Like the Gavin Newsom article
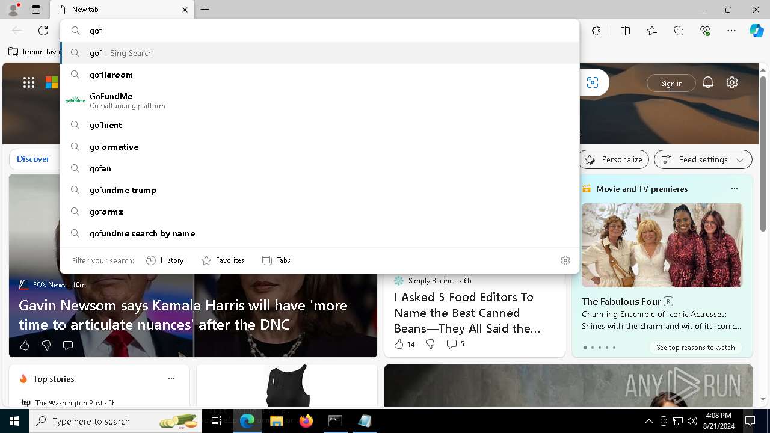The height and width of the screenshot is (433, 770). click(x=25, y=345)
